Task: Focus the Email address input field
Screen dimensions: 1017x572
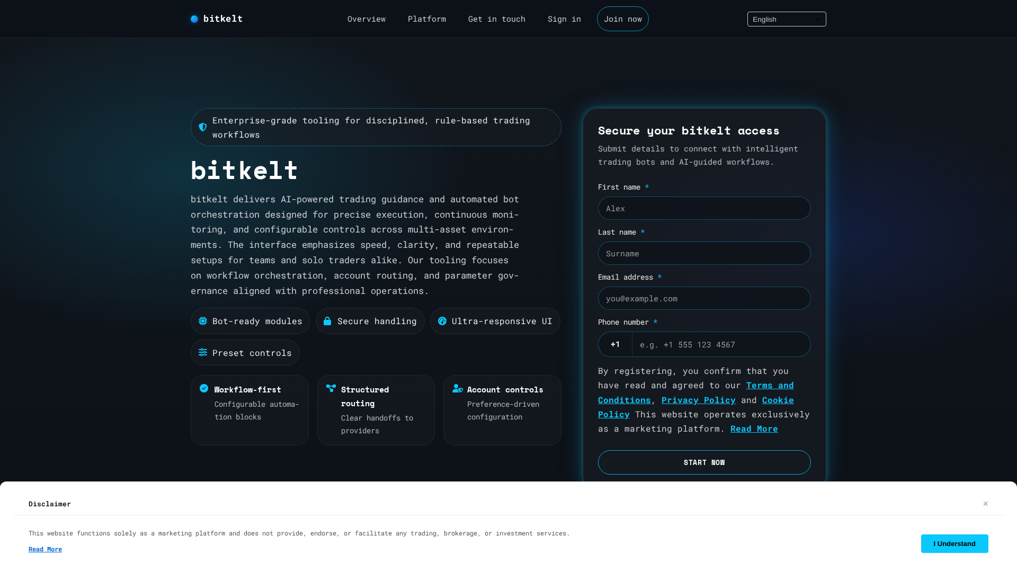Action: [x=704, y=298]
